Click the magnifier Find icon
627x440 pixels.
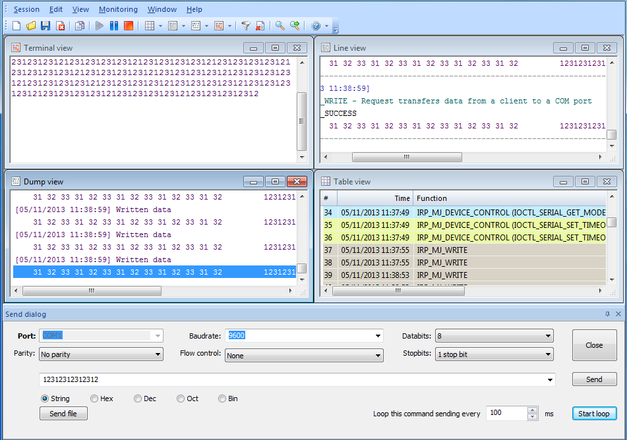click(280, 26)
